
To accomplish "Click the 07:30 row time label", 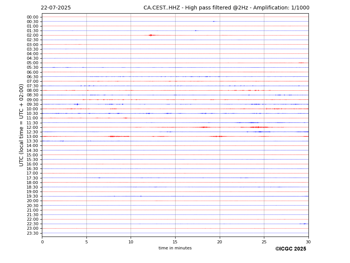I will [x=32, y=86].
